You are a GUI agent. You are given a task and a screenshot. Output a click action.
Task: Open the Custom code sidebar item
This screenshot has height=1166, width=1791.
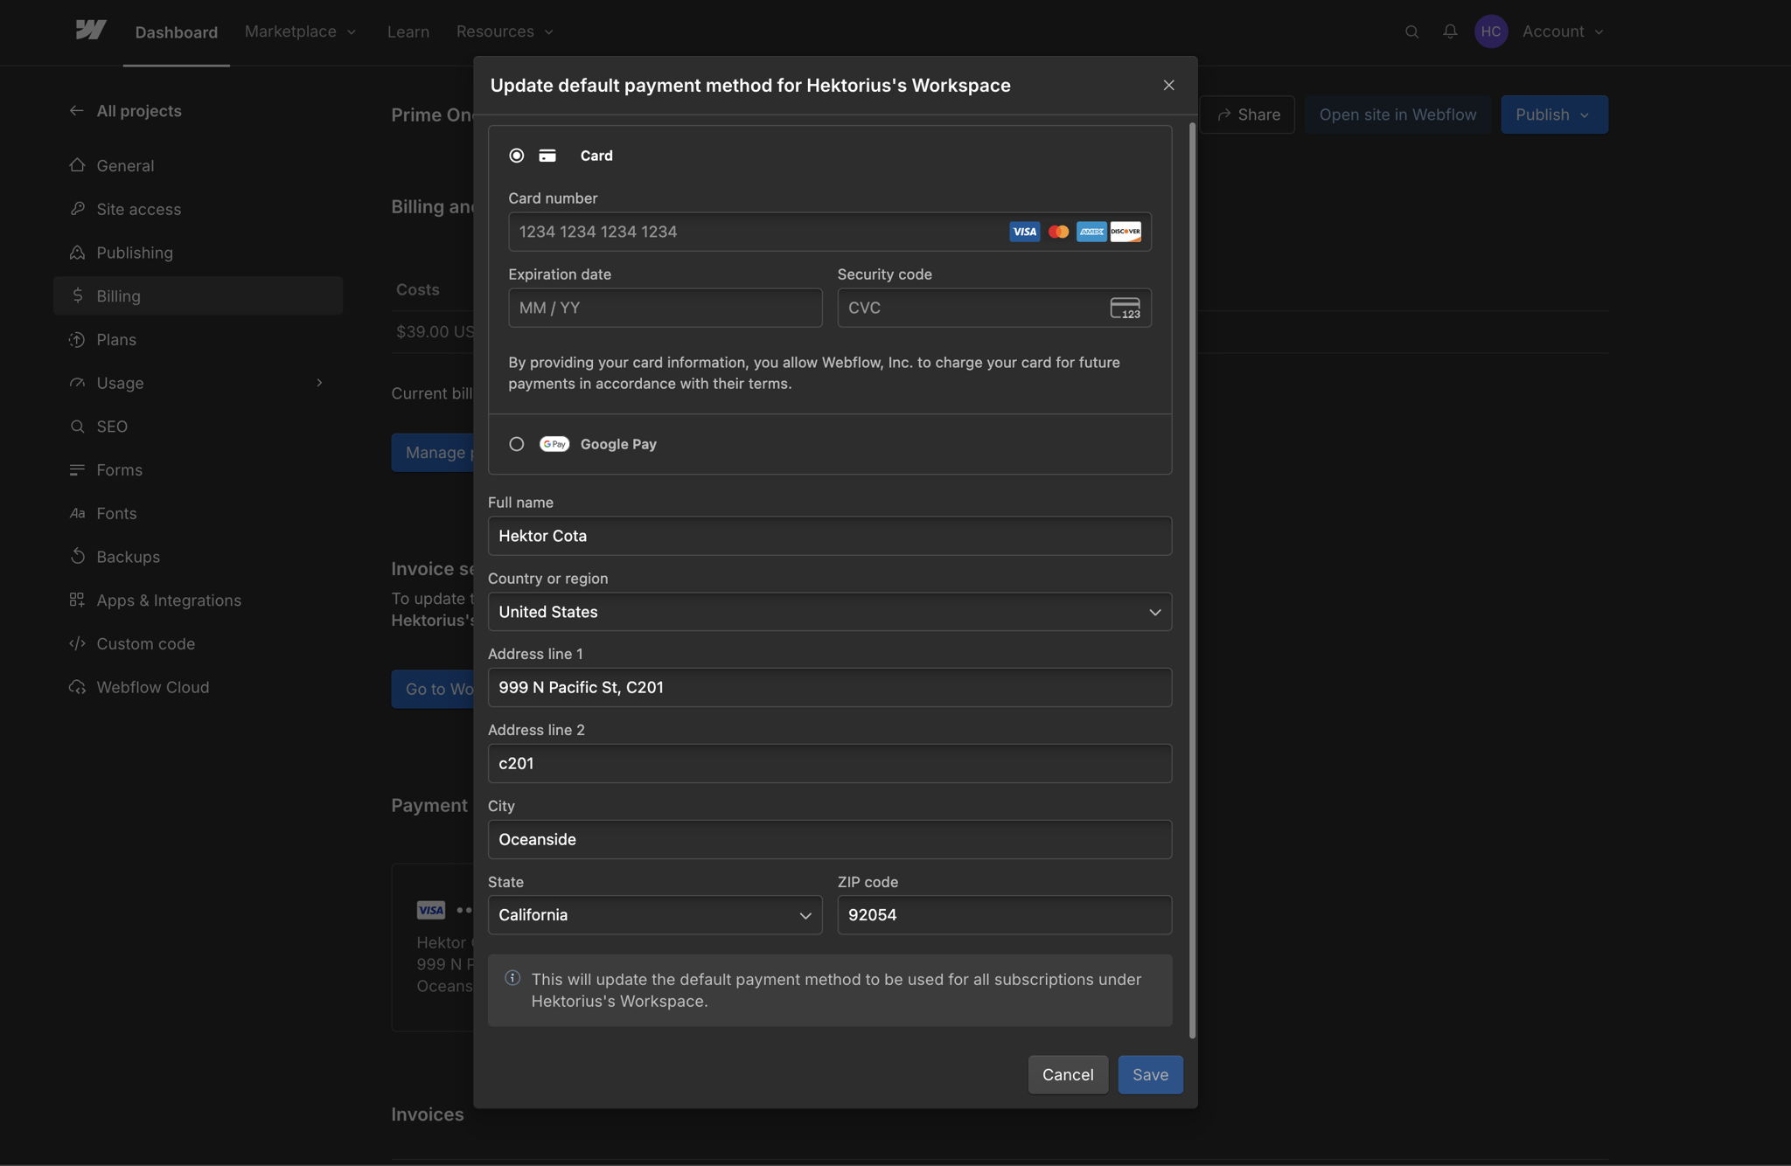198,643
